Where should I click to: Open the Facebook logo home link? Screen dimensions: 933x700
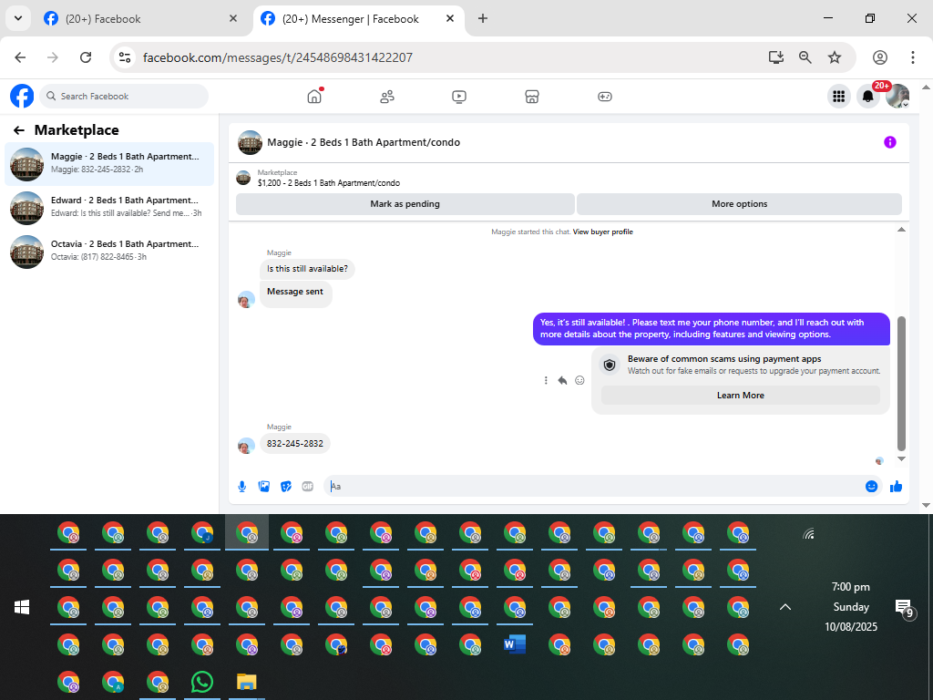(x=22, y=96)
